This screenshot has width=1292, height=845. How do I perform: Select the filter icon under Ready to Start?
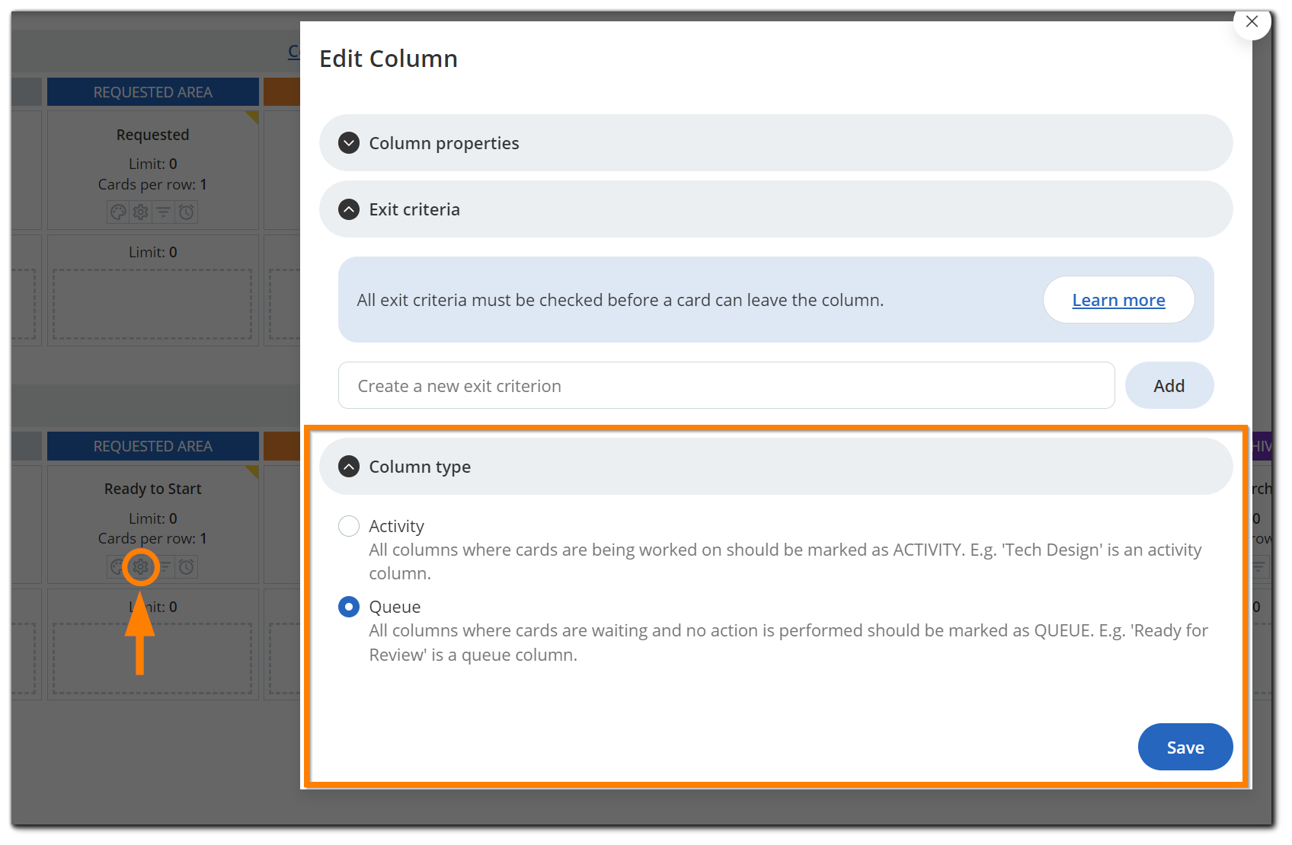tap(163, 566)
